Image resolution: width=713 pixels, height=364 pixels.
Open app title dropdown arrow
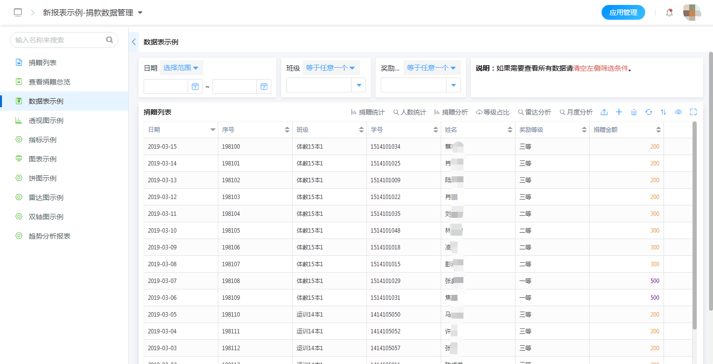click(x=140, y=12)
